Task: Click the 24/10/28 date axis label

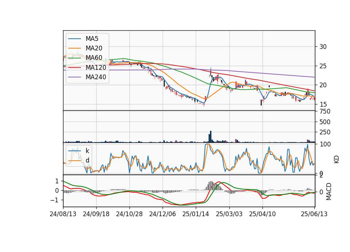Action: tap(129, 214)
